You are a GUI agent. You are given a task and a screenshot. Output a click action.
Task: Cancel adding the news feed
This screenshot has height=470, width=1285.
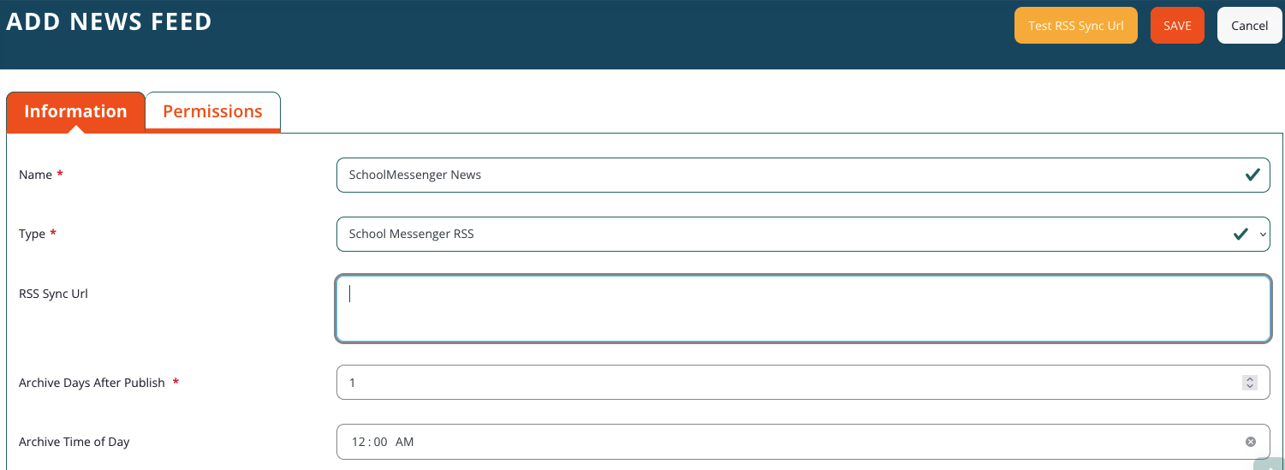tap(1249, 26)
